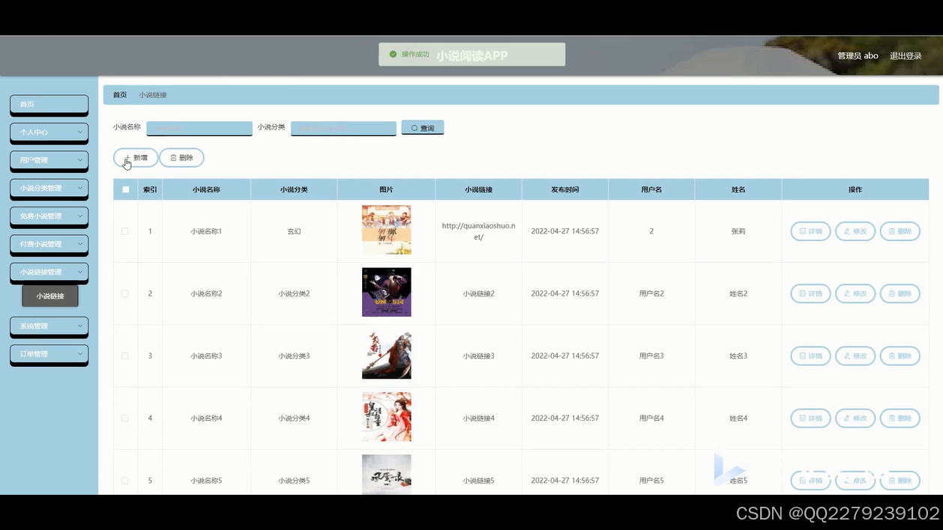The height and width of the screenshot is (530, 943).
Task: Select 个人中心 in the sidebar
Action: [49, 132]
